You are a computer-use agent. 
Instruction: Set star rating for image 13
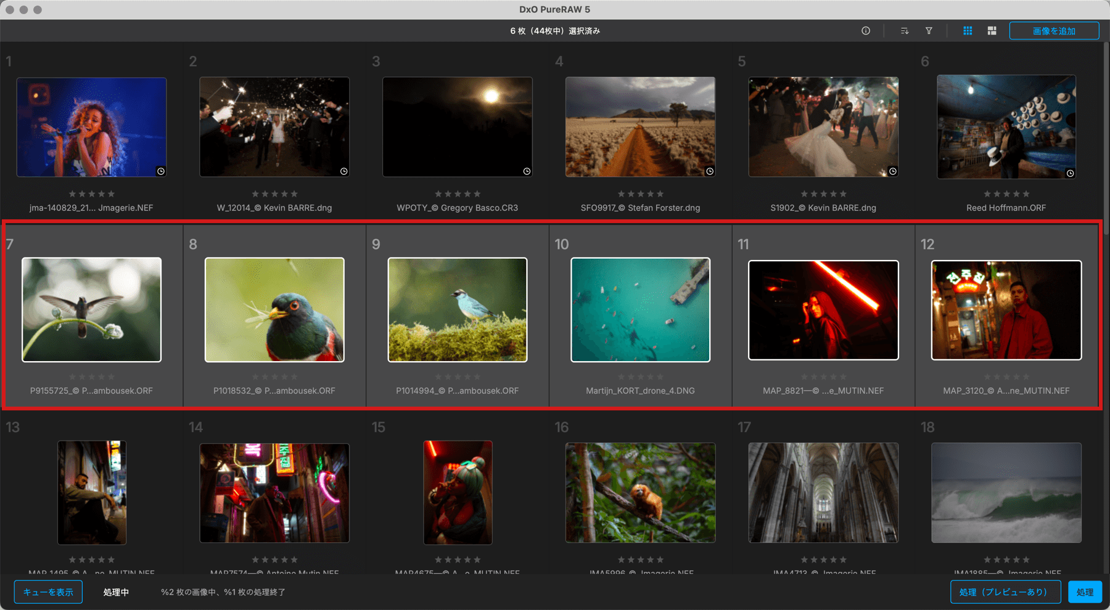(x=91, y=559)
